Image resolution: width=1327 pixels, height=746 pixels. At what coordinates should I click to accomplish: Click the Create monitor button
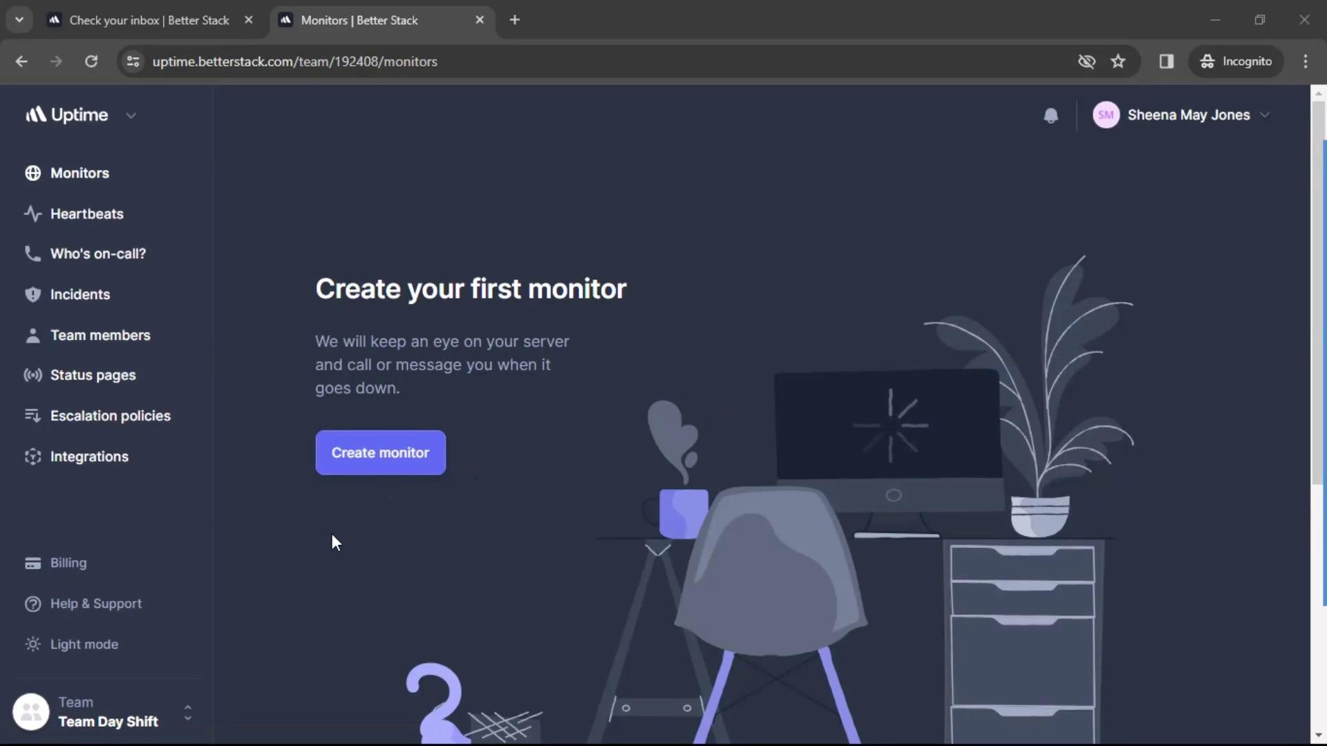[380, 452]
